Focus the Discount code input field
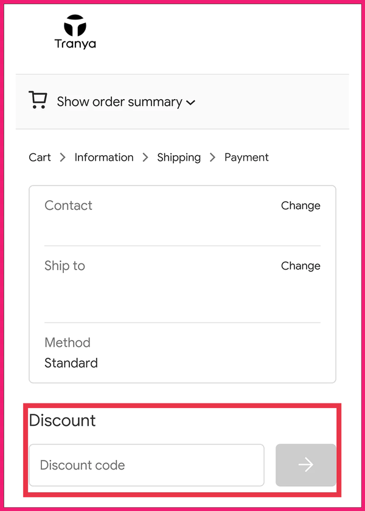The width and height of the screenshot is (365, 511). point(147,465)
